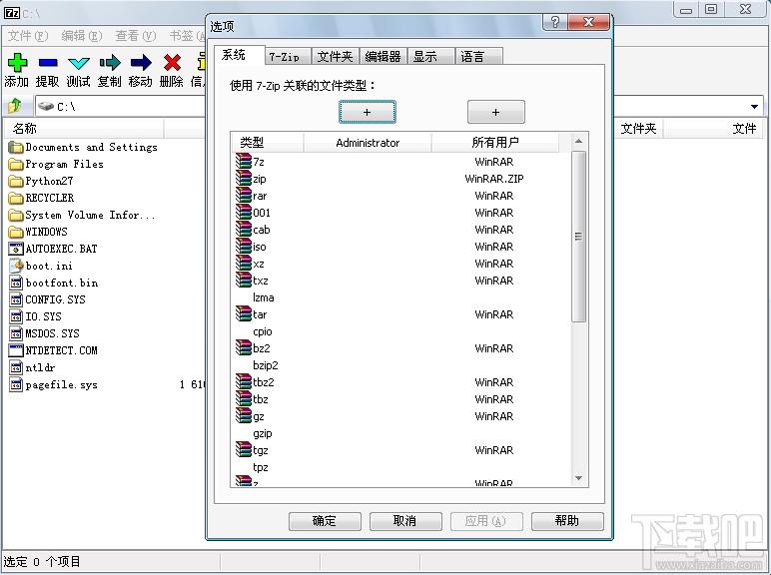The height and width of the screenshot is (575, 771).
Task: Click the 确定 button
Action: tap(325, 521)
